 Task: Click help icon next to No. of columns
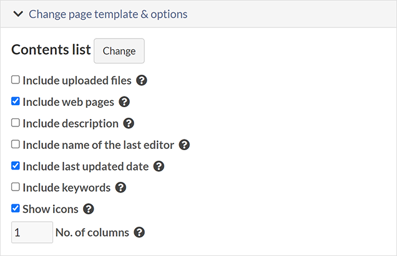click(x=139, y=232)
